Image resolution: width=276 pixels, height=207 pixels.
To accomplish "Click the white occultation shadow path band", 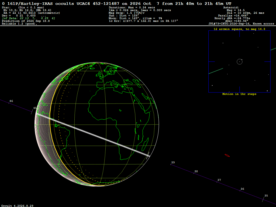I will click(93, 135).
